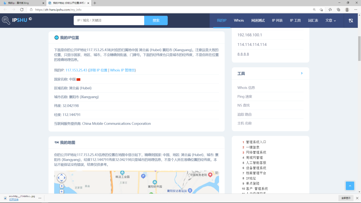Click the IP / 域名 search input field
This screenshot has height=203, width=361.
109,20
